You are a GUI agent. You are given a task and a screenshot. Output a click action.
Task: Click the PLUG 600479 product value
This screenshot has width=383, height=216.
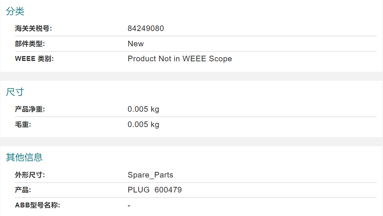click(x=155, y=190)
